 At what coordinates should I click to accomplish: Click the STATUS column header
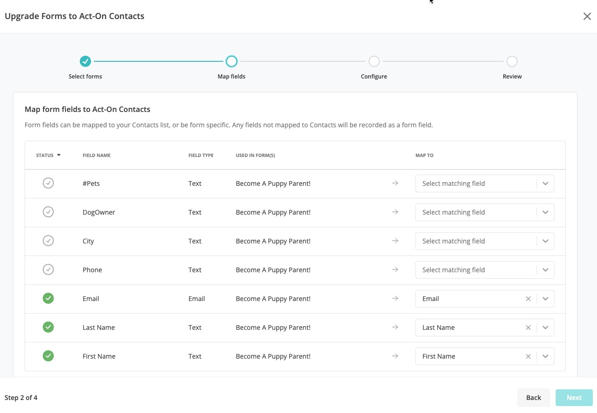click(45, 155)
